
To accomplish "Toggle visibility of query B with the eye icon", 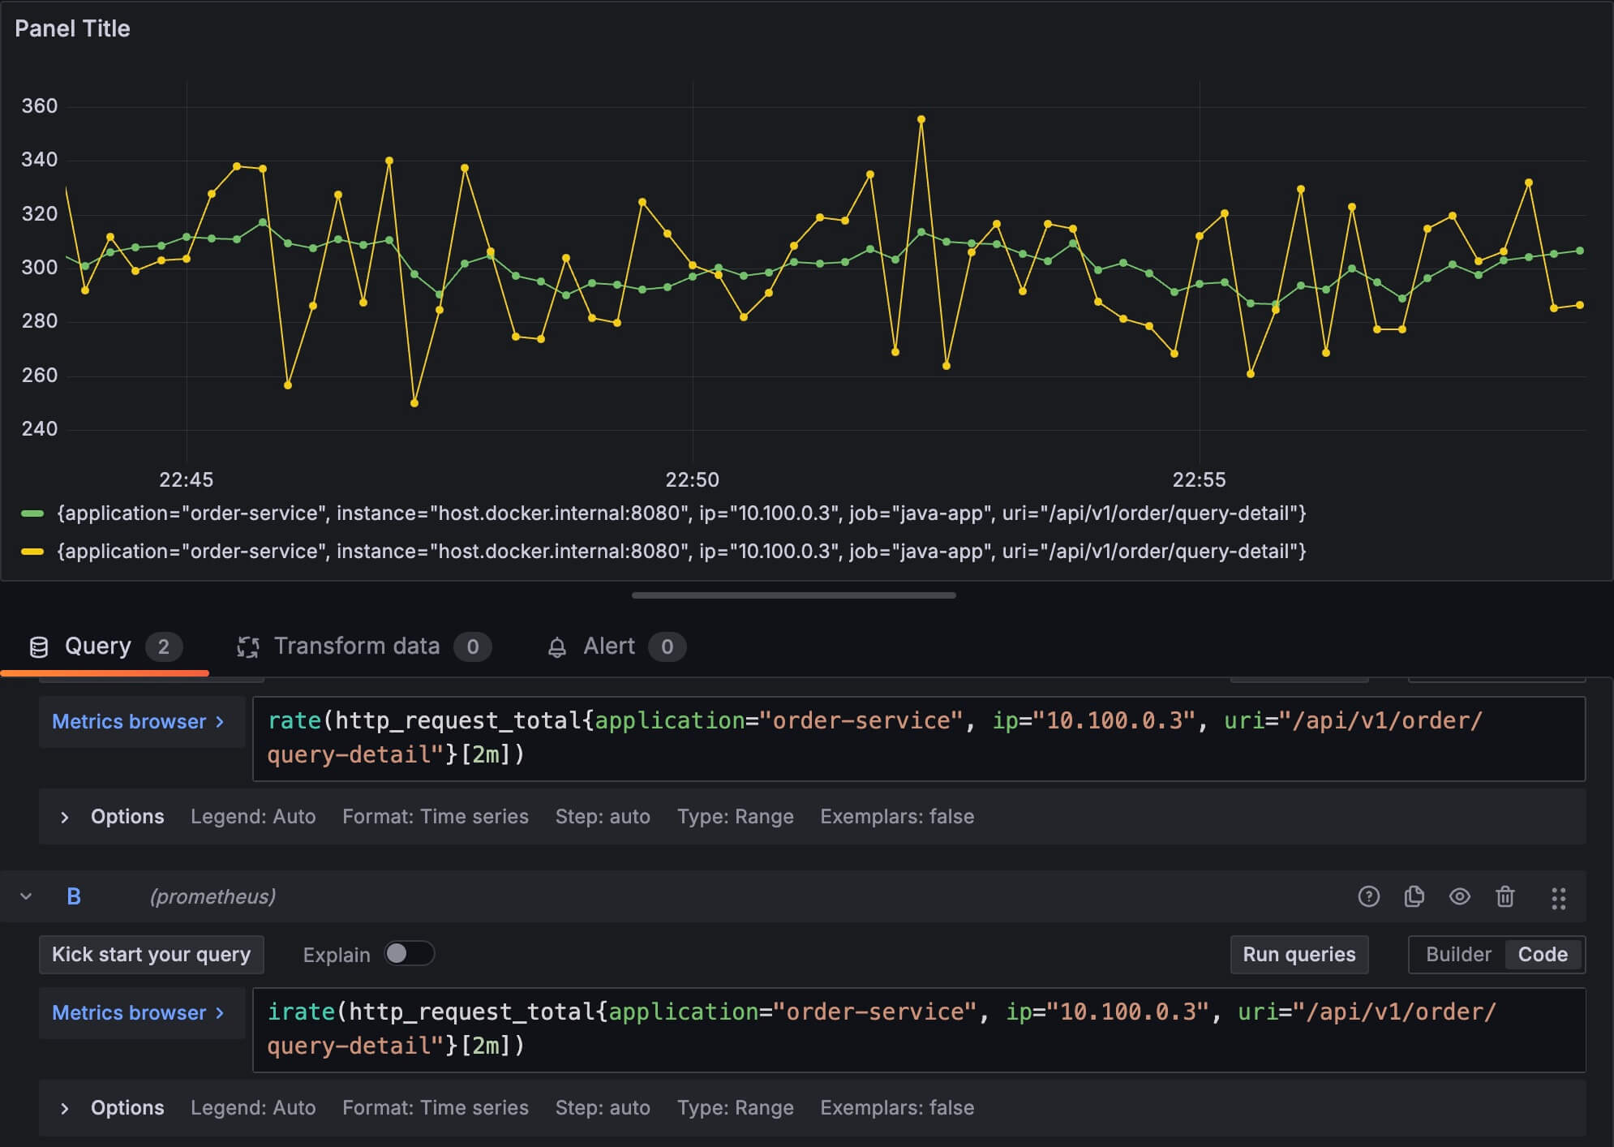I will [x=1459, y=896].
